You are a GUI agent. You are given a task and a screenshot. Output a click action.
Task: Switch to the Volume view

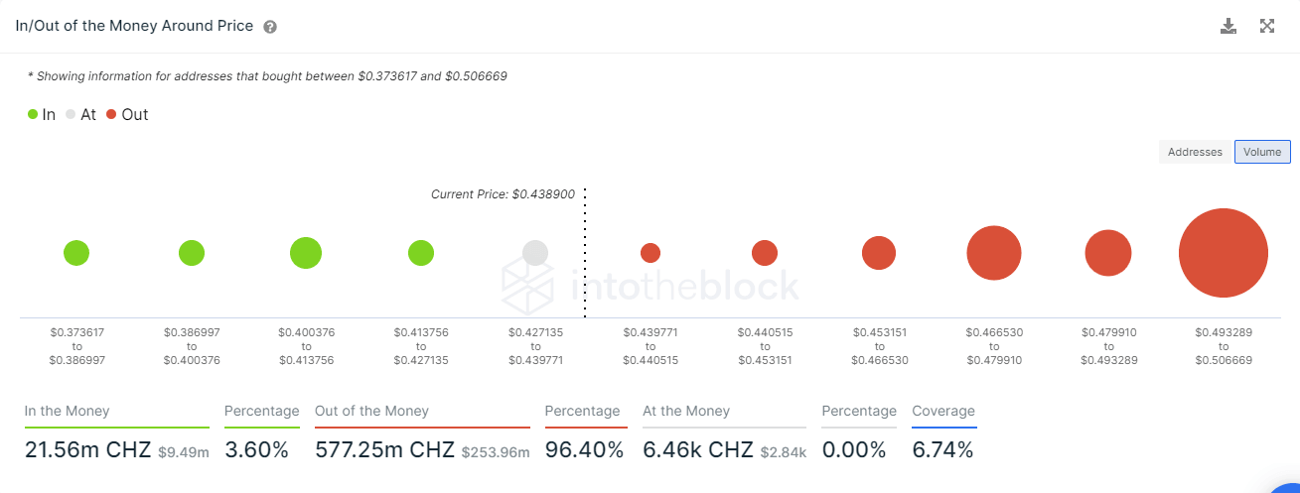coord(1262,152)
